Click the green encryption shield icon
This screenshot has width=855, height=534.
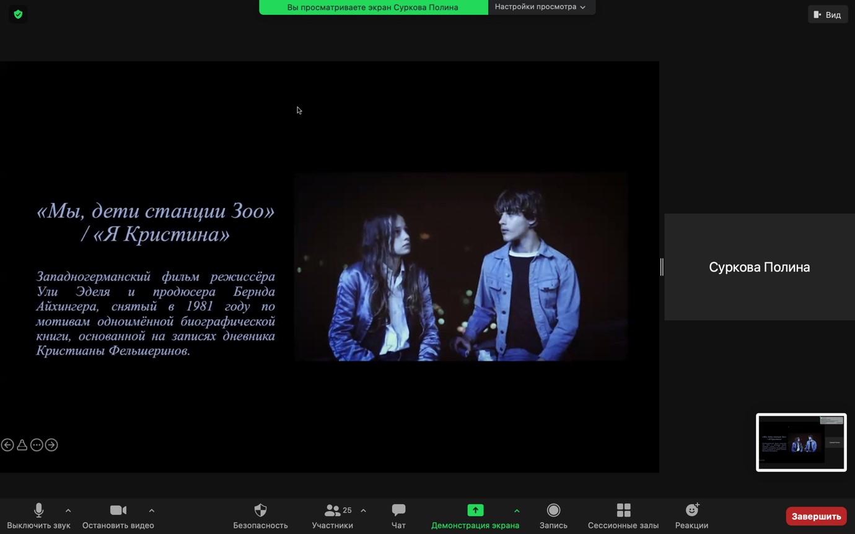(x=18, y=14)
